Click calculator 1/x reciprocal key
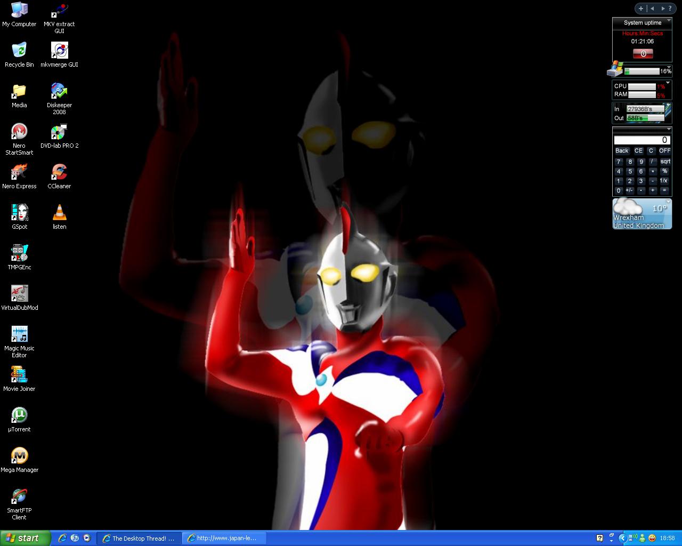The image size is (682, 546). (664, 181)
